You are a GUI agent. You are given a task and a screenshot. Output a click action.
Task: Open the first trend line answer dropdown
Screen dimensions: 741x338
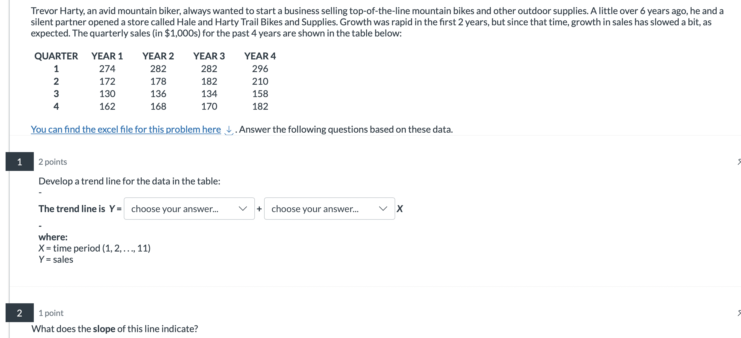coord(189,209)
